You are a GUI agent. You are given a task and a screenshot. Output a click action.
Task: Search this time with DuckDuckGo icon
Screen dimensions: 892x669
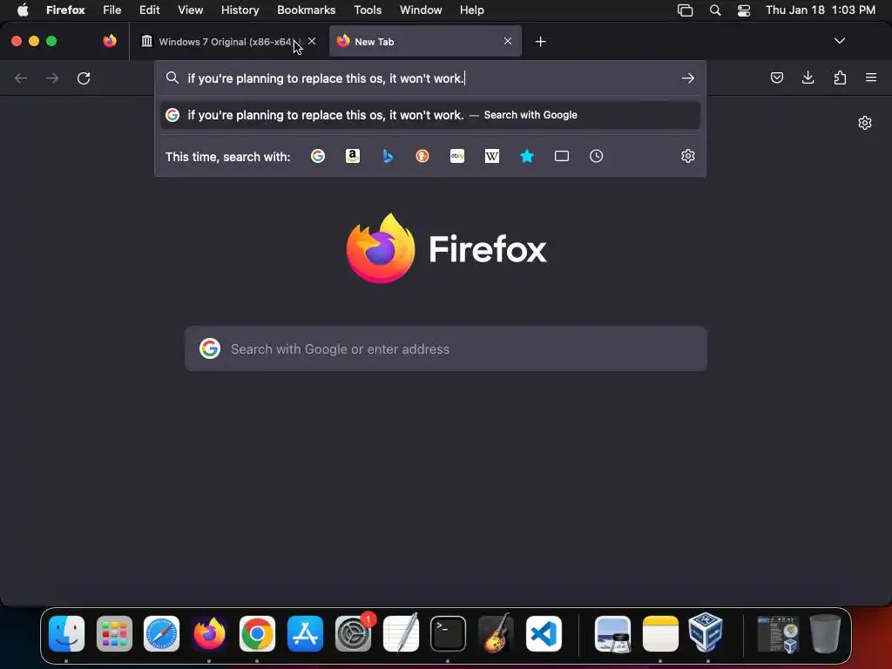[x=422, y=156]
